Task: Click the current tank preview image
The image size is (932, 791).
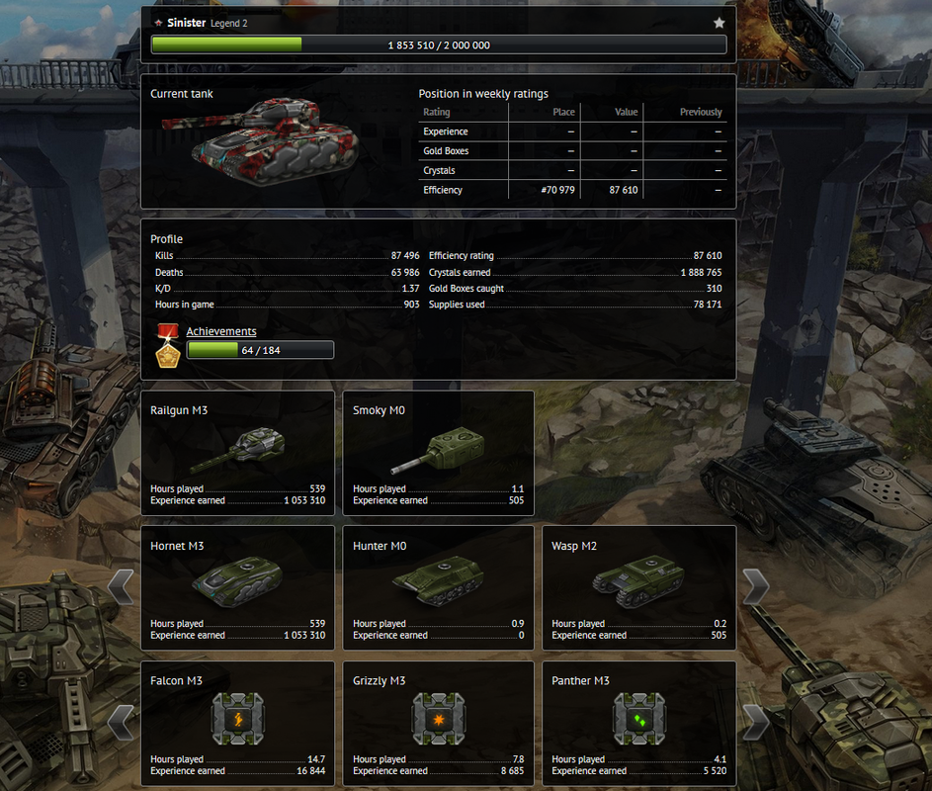Action: click(x=260, y=141)
